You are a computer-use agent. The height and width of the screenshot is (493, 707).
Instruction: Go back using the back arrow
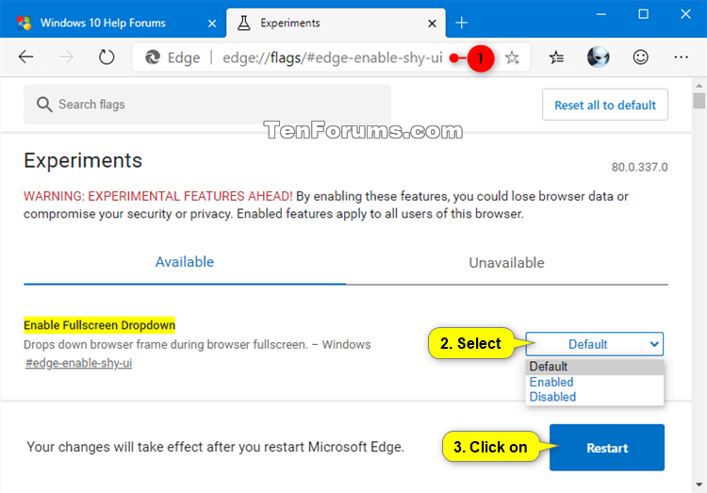tap(25, 57)
